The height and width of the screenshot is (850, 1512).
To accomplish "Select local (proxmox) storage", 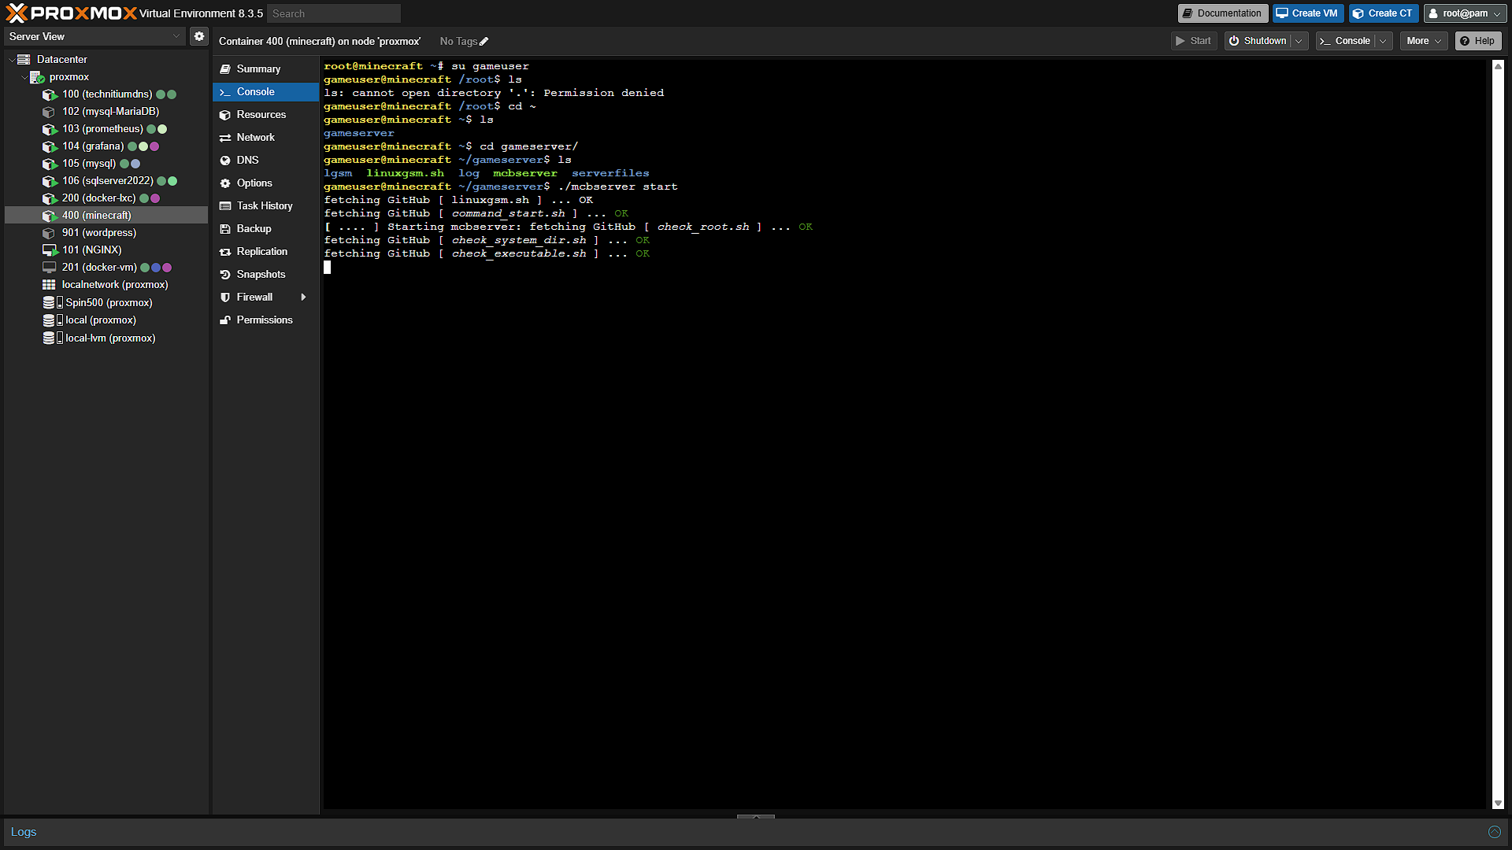I will (x=106, y=320).
